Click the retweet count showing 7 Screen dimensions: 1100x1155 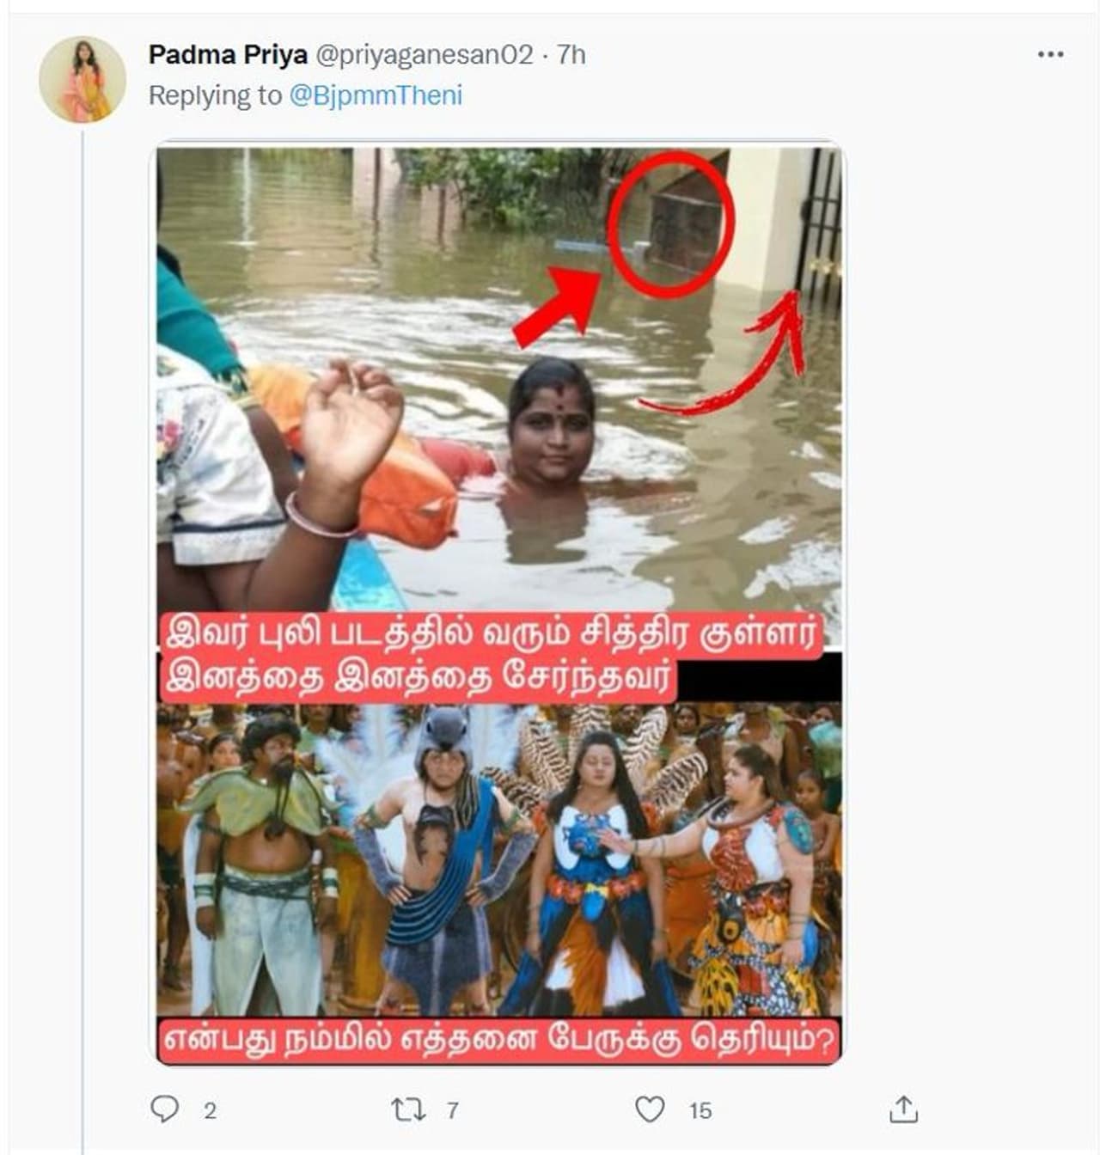pos(452,1111)
